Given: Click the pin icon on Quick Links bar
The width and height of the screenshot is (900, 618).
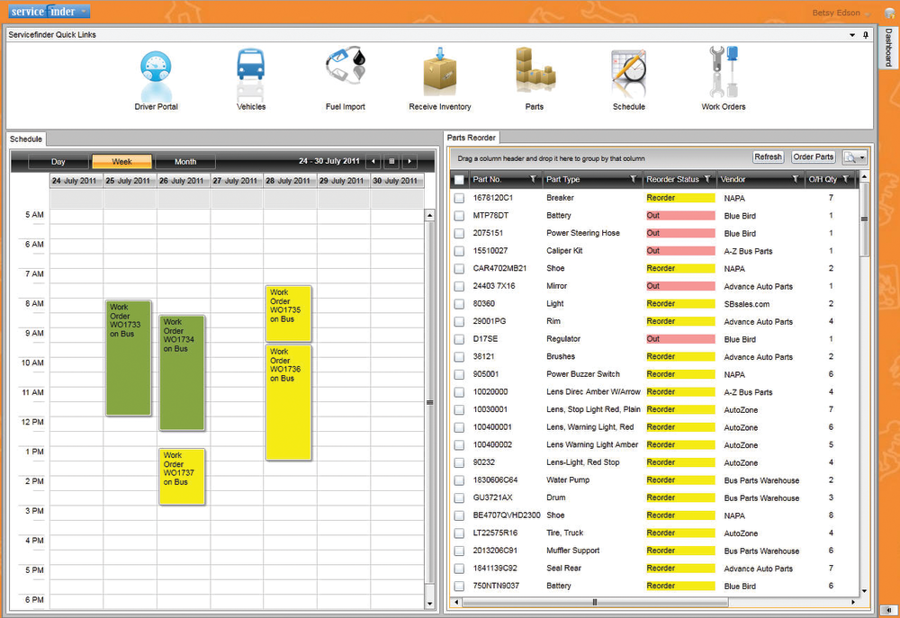Looking at the screenshot, I should point(864,35).
